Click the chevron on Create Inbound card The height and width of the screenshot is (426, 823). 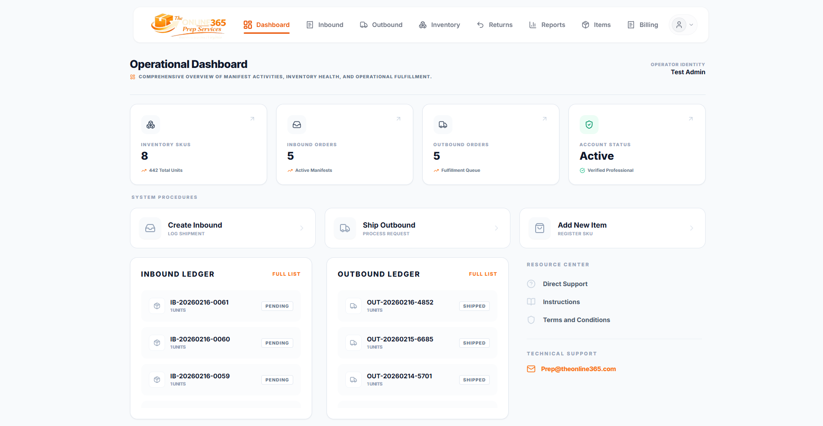coord(302,228)
